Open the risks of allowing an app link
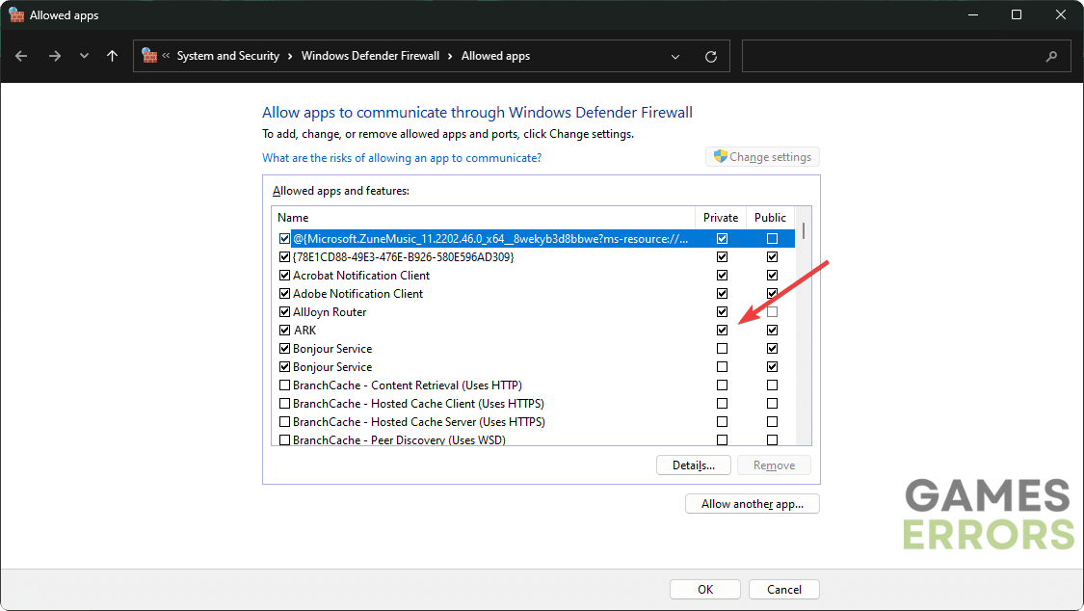The image size is (1084, 611). [402, 158]
